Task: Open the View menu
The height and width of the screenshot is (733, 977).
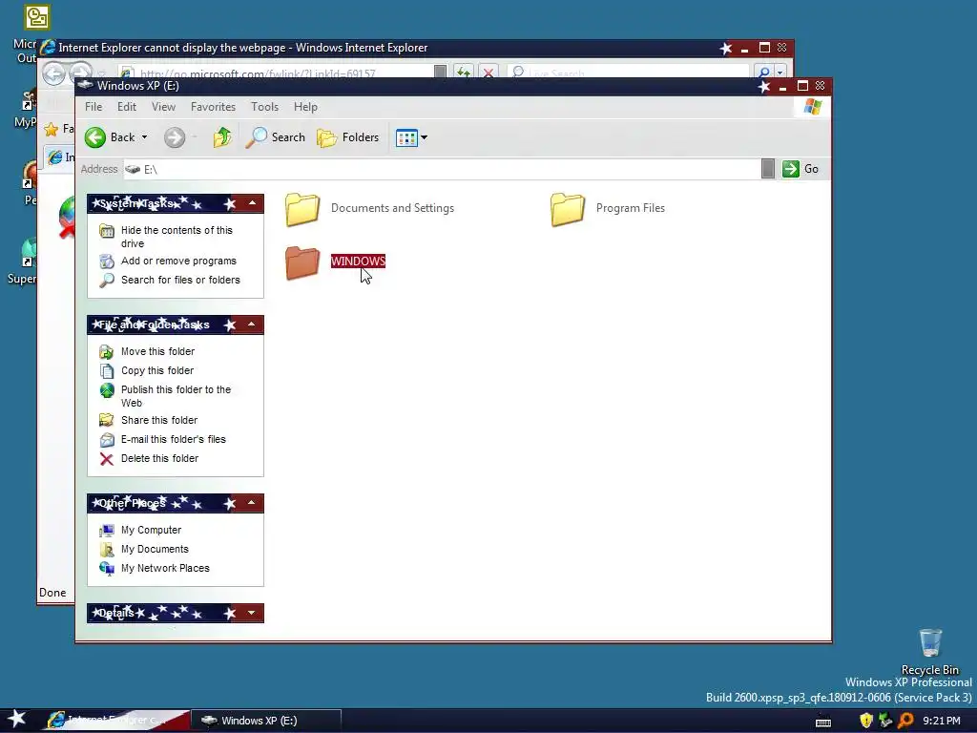Action: click(x=163, y=107)
